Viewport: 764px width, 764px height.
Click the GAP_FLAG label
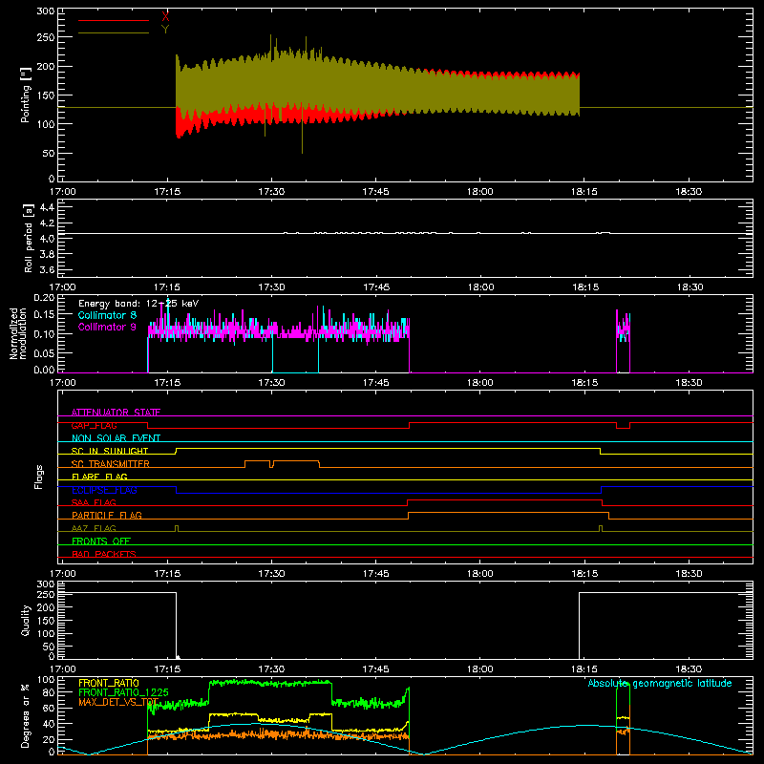pos(94,425)
